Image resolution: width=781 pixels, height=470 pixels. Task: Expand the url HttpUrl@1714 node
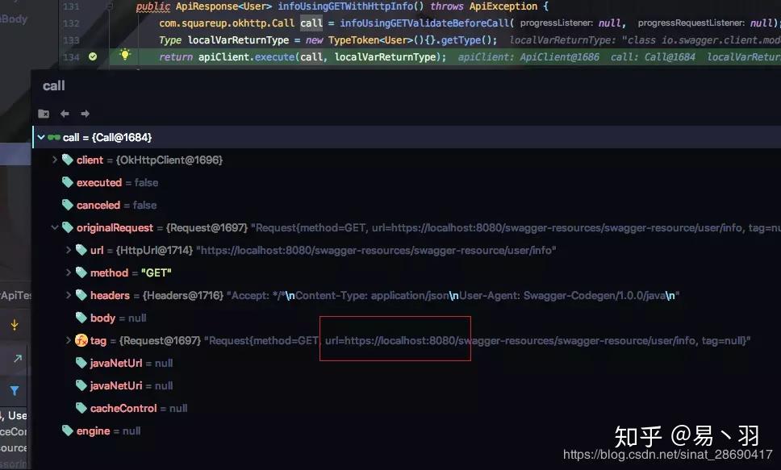click(68, 250)
